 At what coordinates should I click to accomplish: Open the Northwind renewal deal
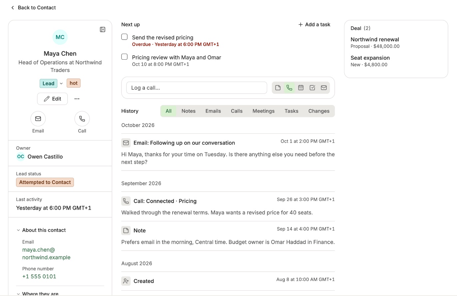375,39
